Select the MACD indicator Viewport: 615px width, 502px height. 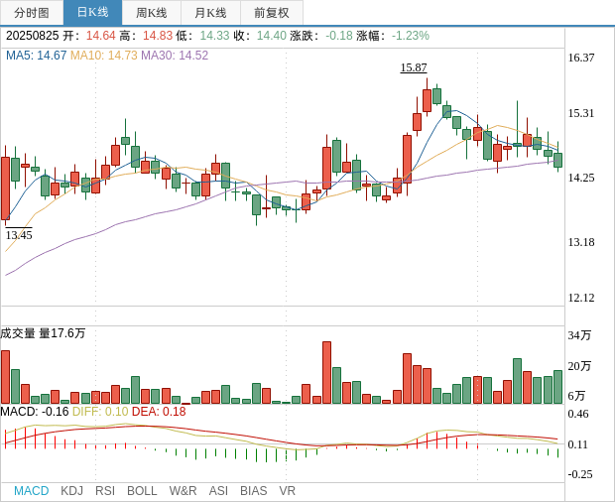pos(32,491)
